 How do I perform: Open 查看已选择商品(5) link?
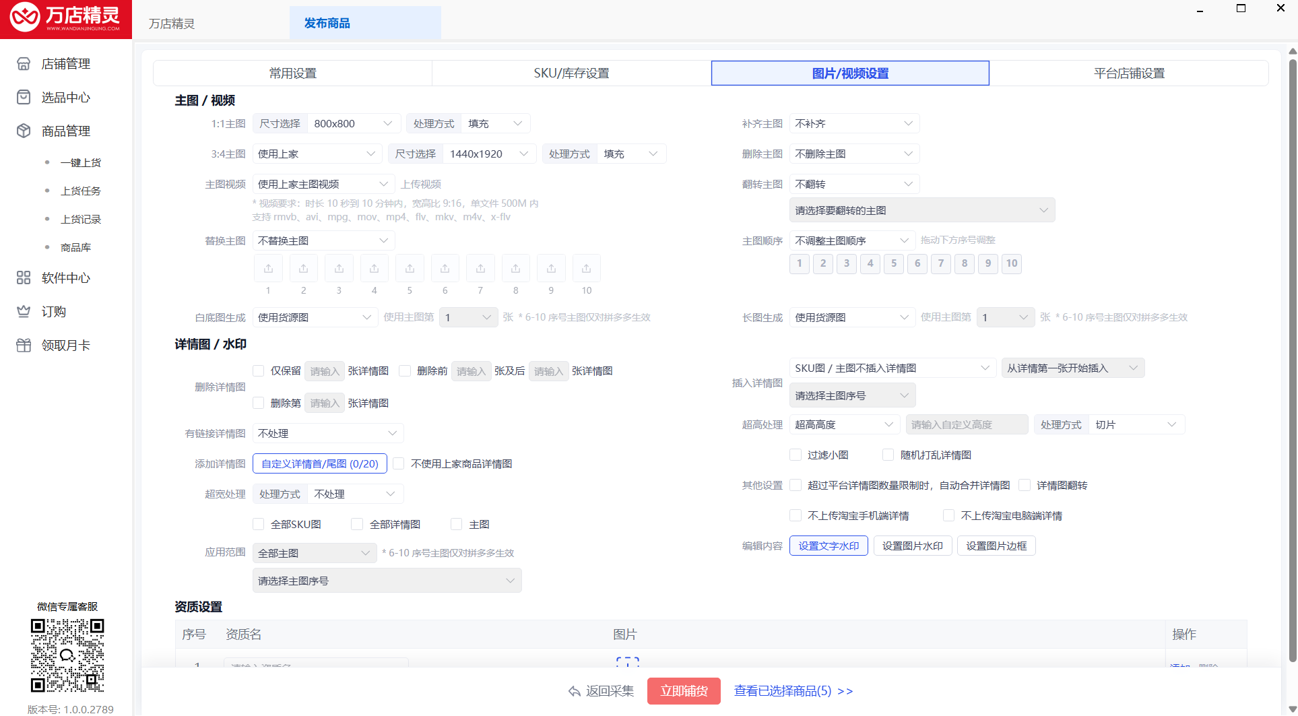793,691
